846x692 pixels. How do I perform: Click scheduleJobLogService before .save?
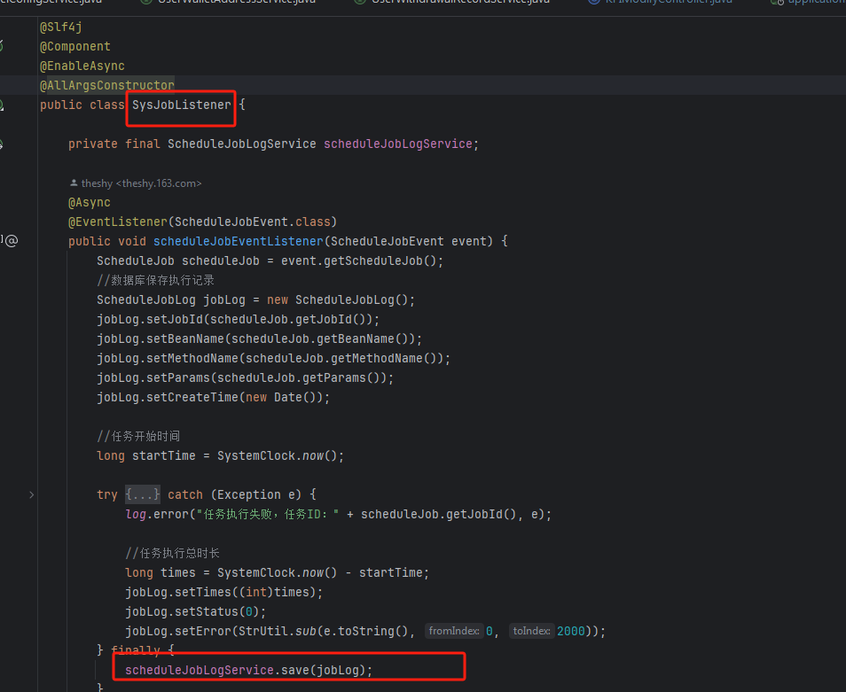200,670
